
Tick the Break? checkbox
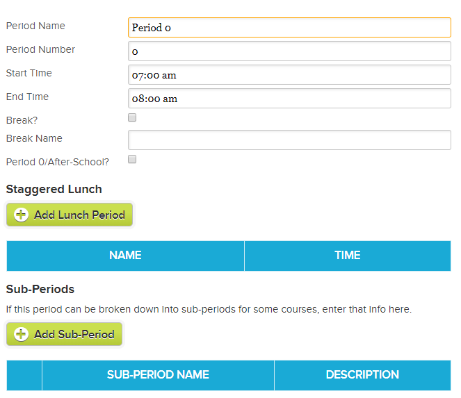(132, 117)
